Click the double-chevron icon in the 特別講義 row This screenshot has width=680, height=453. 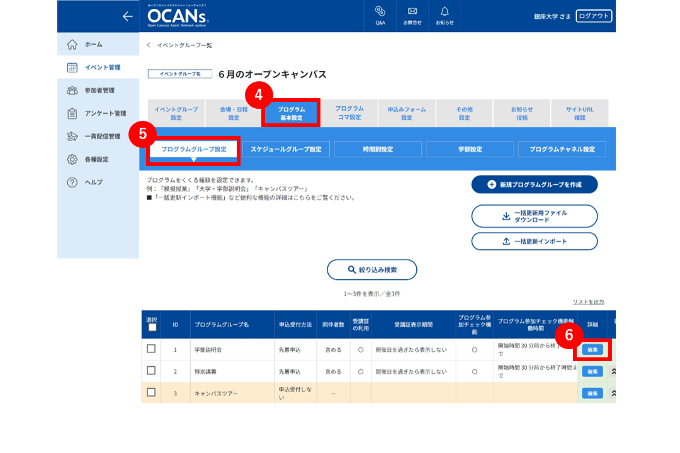point(613,371)
